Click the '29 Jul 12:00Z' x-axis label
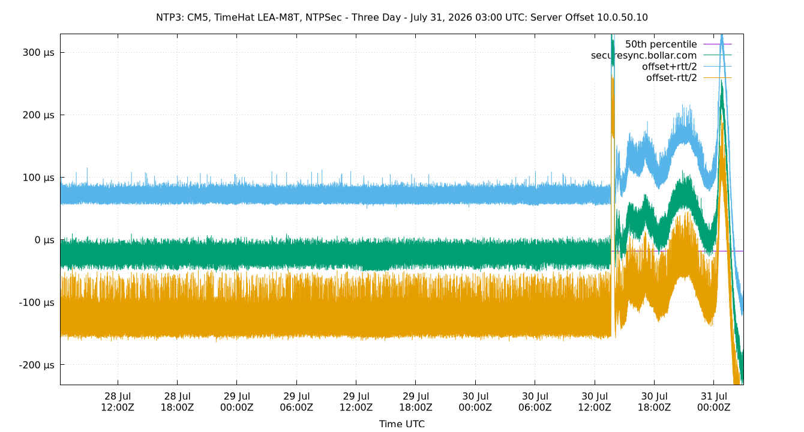This screenshot has width=804, height=432. click(356, 401)
